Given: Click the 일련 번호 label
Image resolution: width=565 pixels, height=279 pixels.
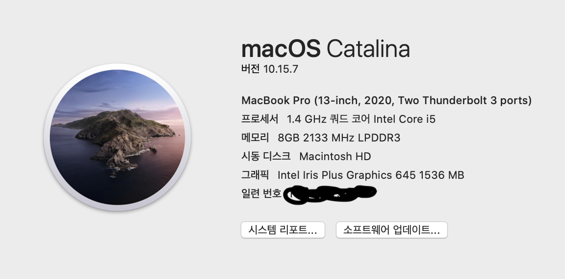Looking at the screenshot, I should click(x=261, y=194).
